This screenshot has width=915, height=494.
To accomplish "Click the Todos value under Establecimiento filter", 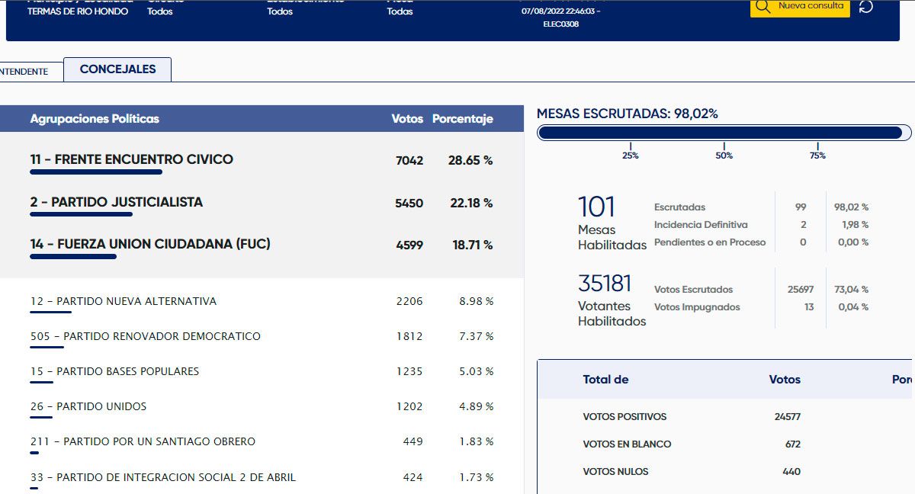I will [x=280, y=11].
